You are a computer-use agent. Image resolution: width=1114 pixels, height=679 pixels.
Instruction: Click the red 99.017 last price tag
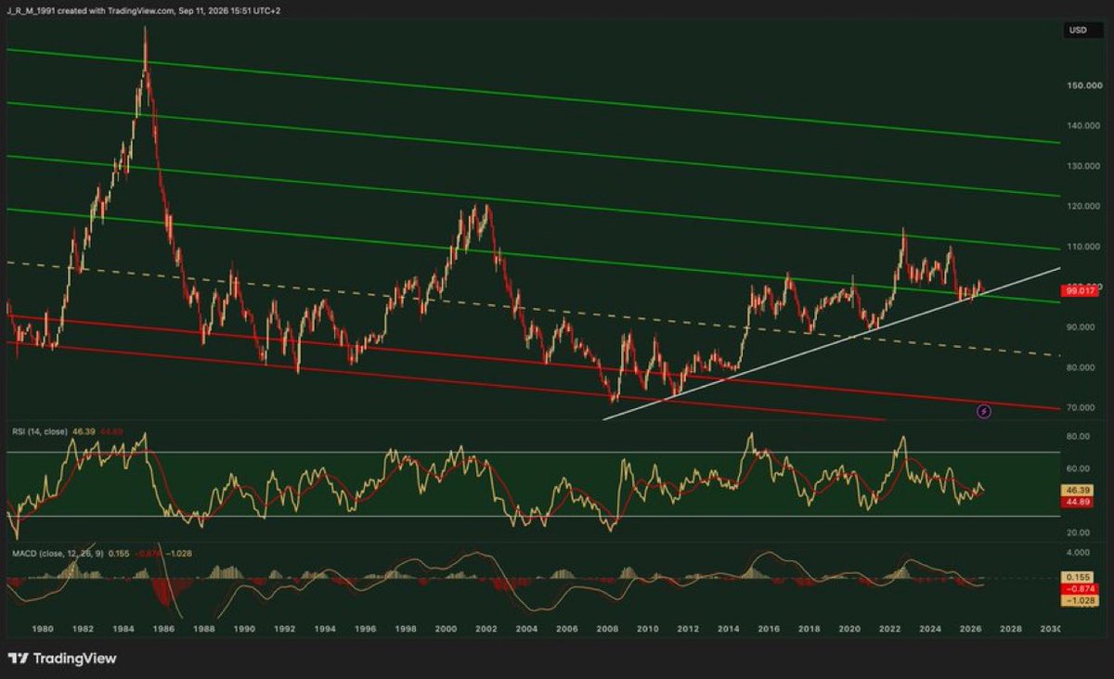[x=1079, y=290]
